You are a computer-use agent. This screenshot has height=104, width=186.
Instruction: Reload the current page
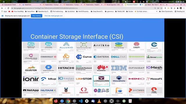click(8, 8)
